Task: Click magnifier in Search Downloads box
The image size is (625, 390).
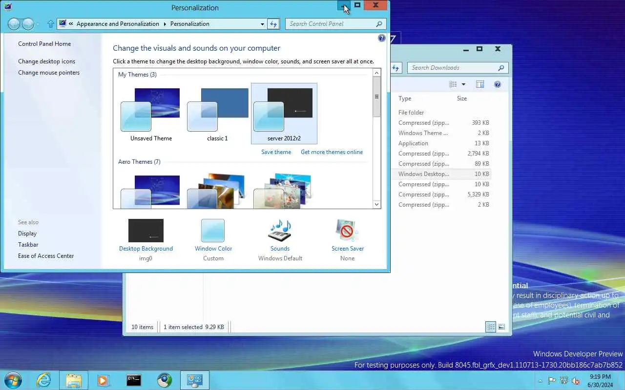Action: 500,68
